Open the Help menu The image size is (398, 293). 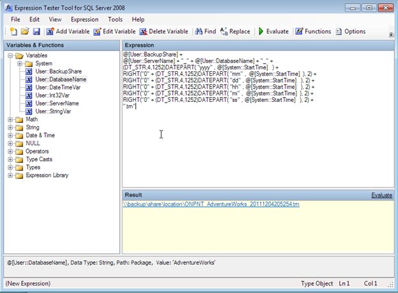[138, 20]
